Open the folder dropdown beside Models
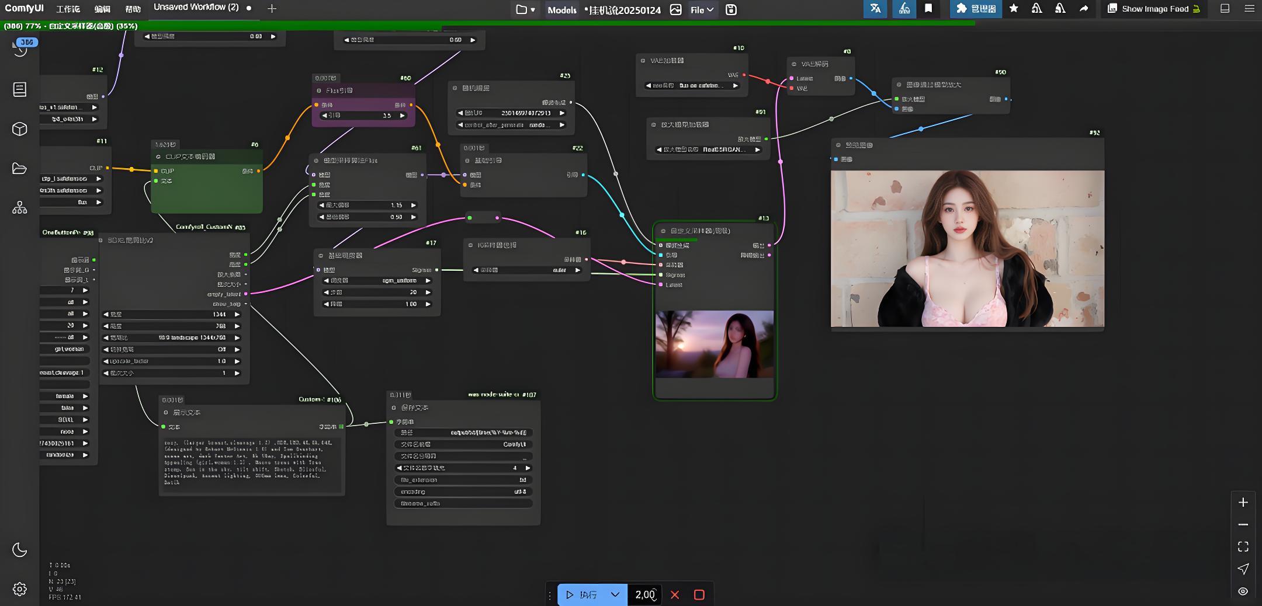1262x606 pixels. pos(525,9)
